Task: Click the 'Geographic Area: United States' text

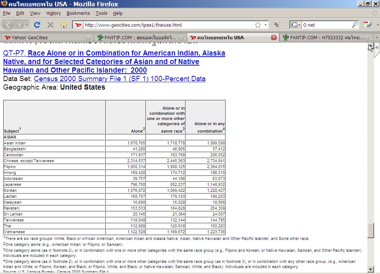Action: pyautogui.click(x=54, y=87)
